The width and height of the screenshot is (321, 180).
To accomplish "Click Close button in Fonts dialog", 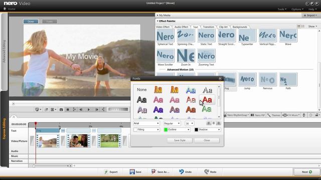I will coord(207,140).
